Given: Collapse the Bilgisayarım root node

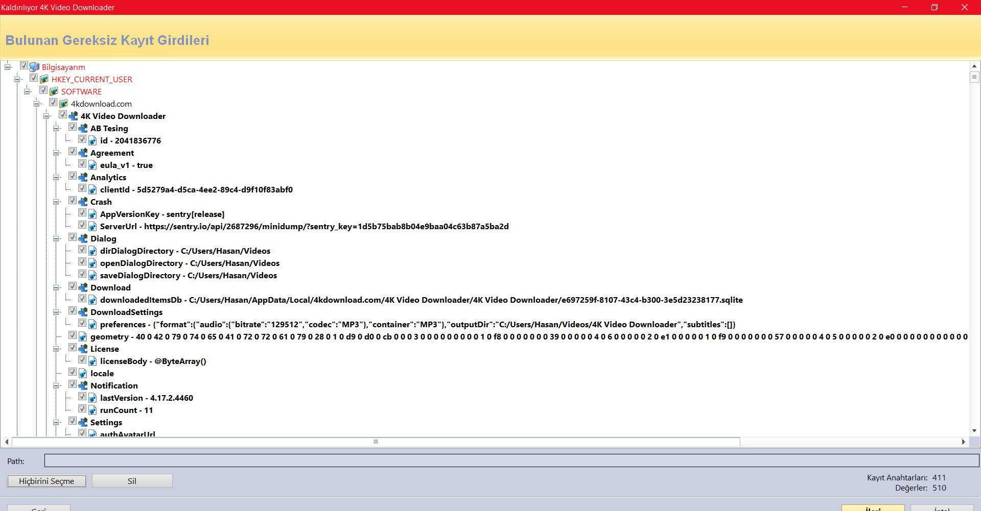Looking at the screenshot, I should 8,67.
